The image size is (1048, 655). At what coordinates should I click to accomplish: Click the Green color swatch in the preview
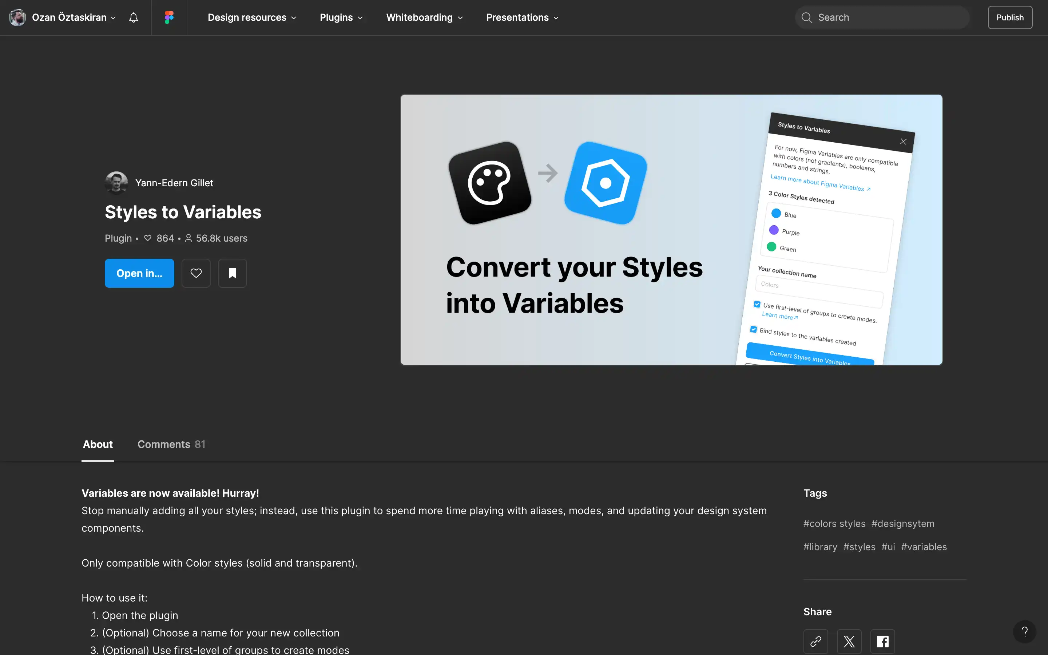point(771,246)
